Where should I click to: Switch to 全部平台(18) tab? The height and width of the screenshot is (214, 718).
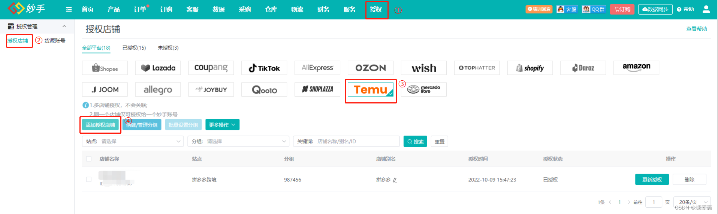(96, 48)
